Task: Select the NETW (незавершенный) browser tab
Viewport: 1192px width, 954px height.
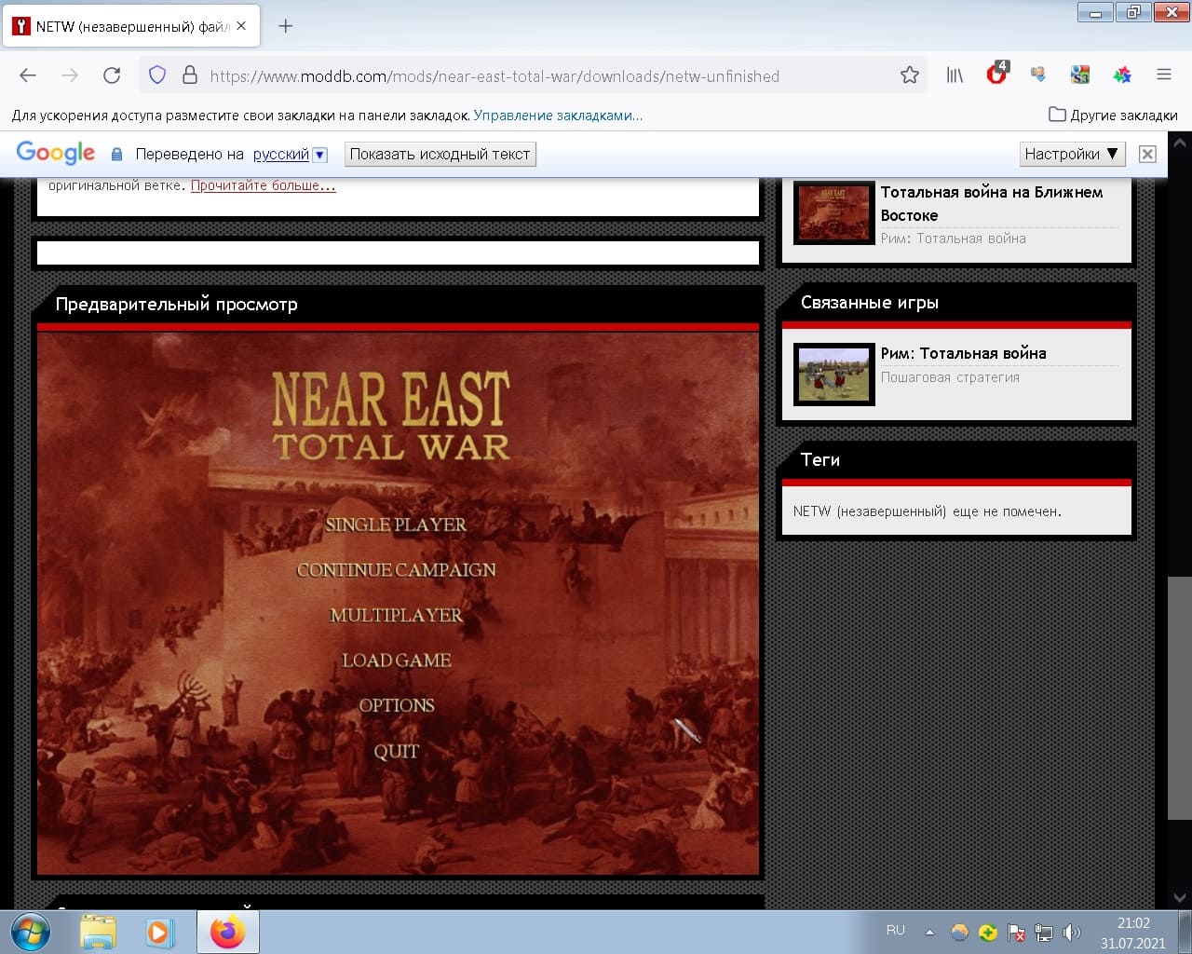Action: (x=126, y=26)
